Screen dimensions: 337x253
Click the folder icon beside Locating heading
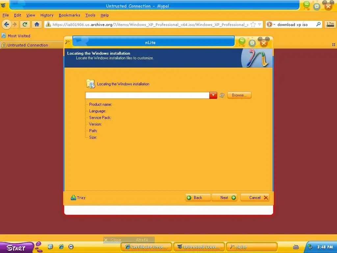(x=91, y=84)
